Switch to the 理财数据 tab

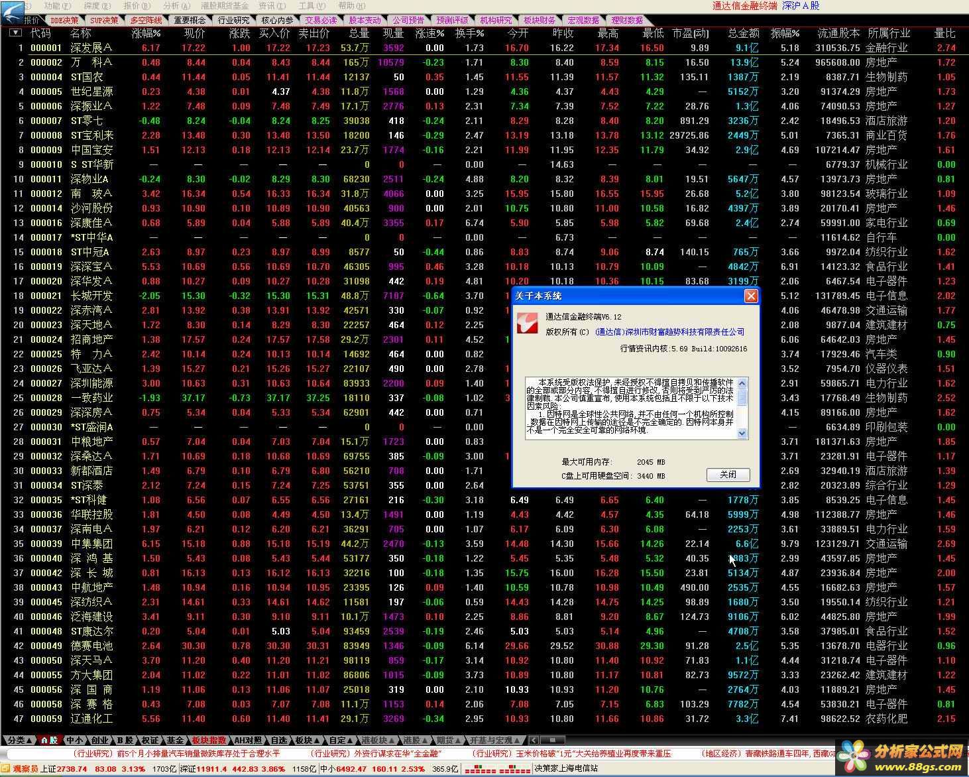627,21
